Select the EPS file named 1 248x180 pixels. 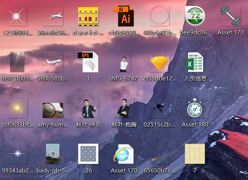click(x=88, y=62)
